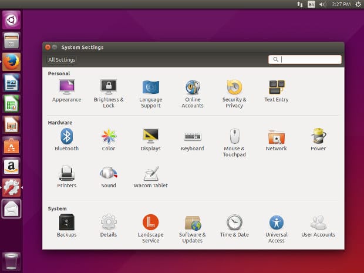Launch Firefox from the launcher
364x273 pixels.
[x=11, y=62]
